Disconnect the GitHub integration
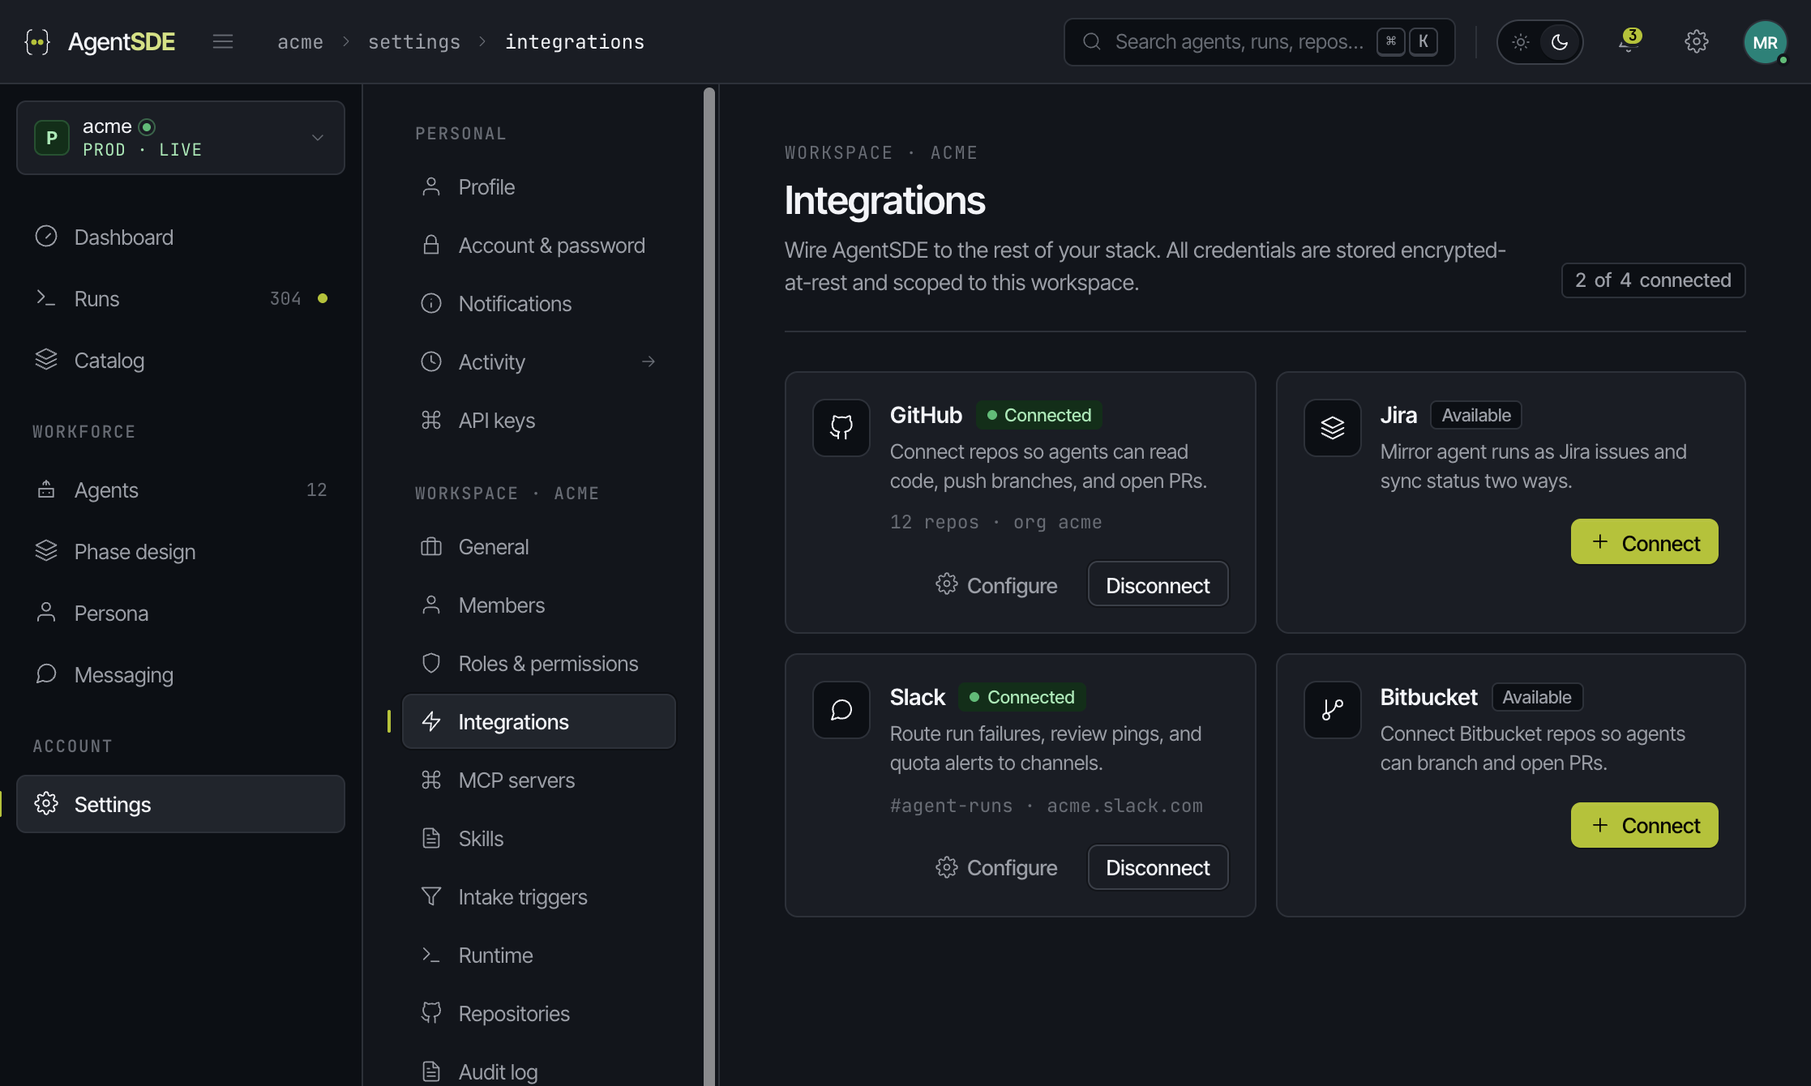Screen dimensions: 1811x1086 pos(1158,584)
